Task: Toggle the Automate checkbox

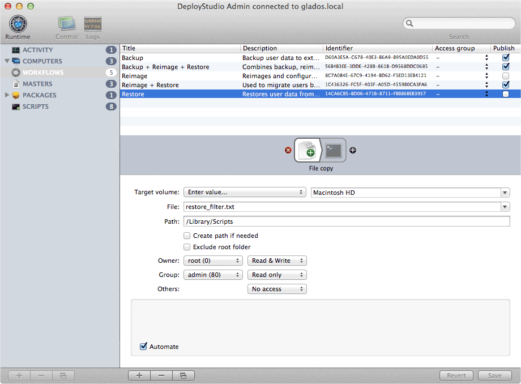Action: click(x=144, y=347)
